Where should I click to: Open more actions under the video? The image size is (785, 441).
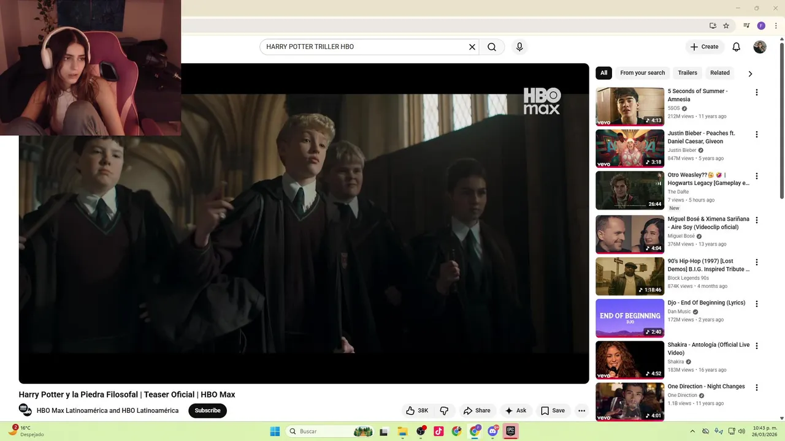pos(581,410)
